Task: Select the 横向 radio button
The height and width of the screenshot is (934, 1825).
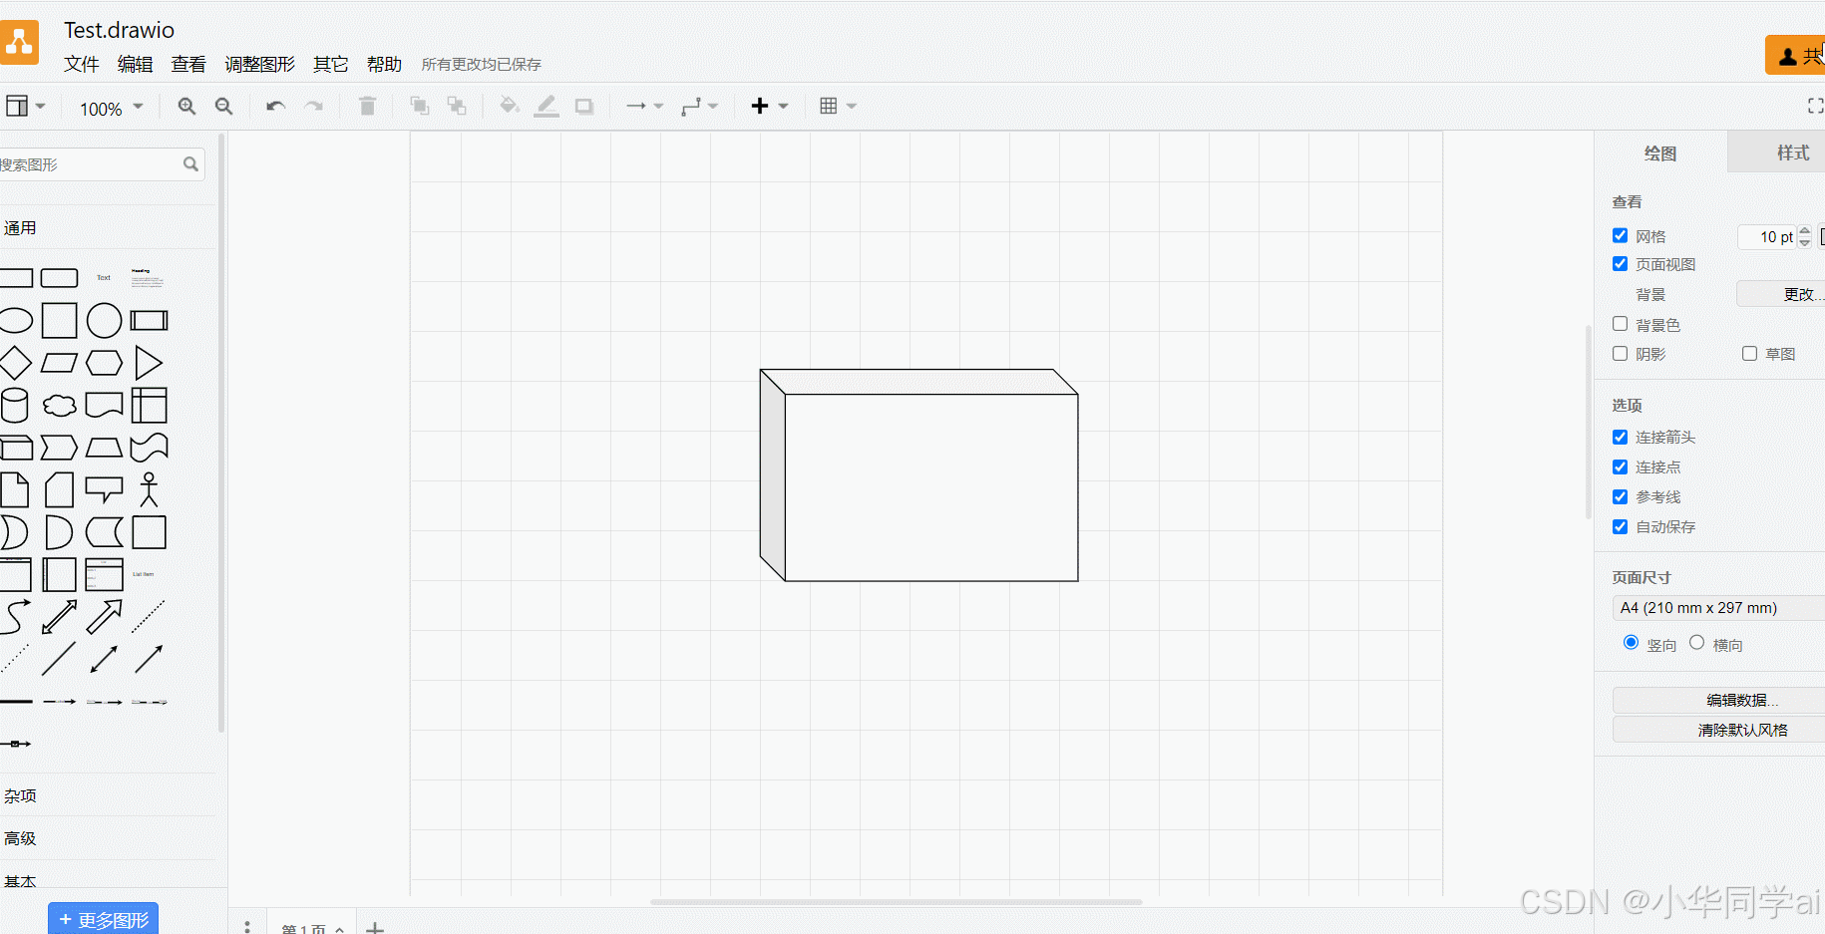Action: pyautogui.click(x=1696, y=642)
